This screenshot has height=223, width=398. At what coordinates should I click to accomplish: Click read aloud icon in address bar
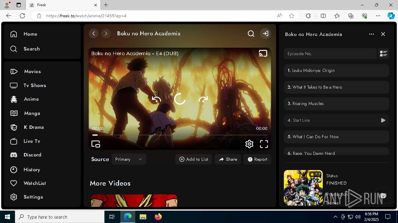(279, 16)
